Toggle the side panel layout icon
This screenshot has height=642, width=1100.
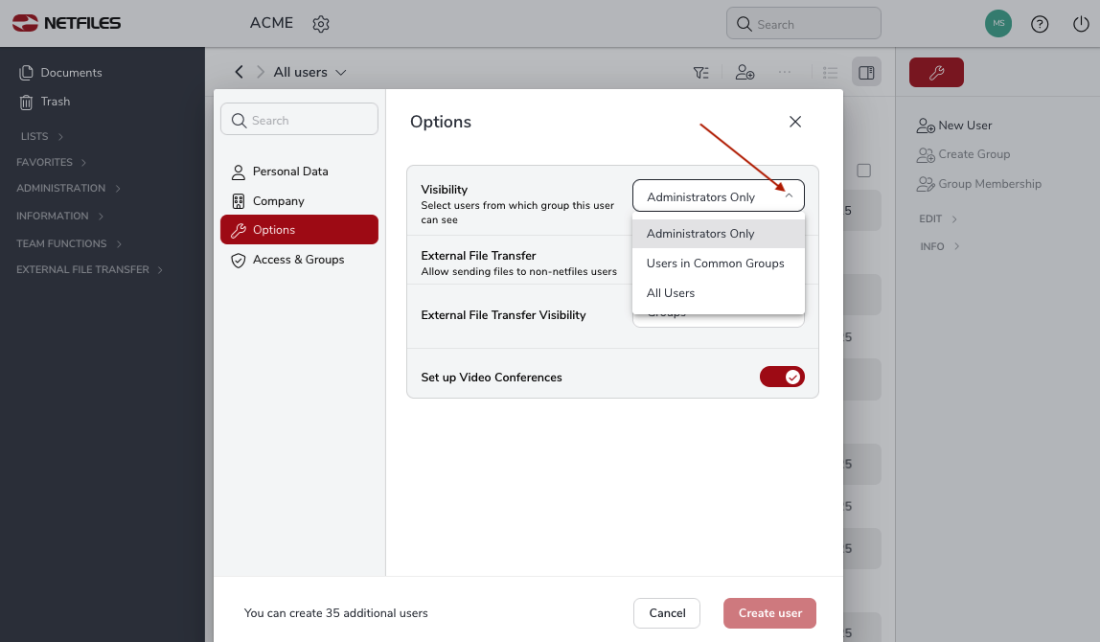[x=866, y=72]
